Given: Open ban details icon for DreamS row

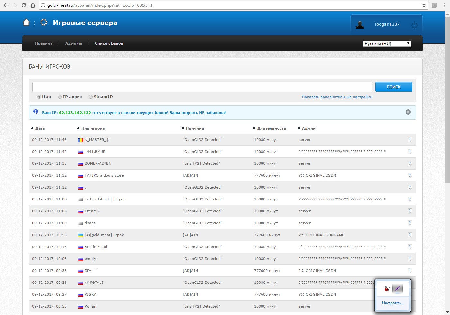Looking at the screenshot, I should point(409,211).
